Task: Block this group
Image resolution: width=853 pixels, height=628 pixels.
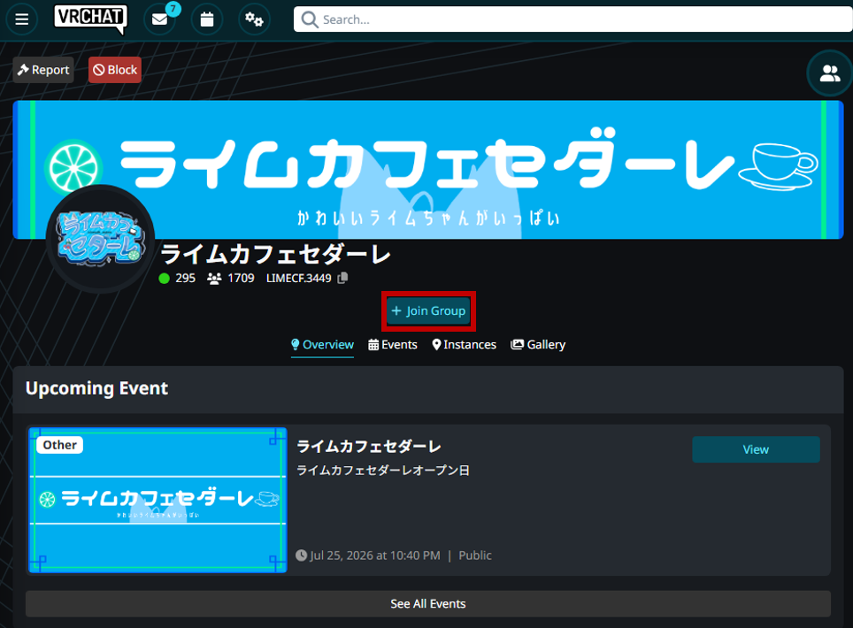Action: (115, 70)
